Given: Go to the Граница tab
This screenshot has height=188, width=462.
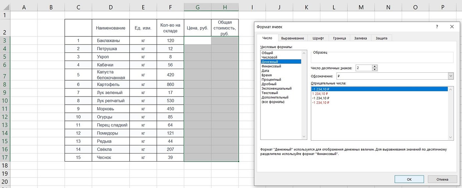Looking at the screenshot, I should pos(339,38).
